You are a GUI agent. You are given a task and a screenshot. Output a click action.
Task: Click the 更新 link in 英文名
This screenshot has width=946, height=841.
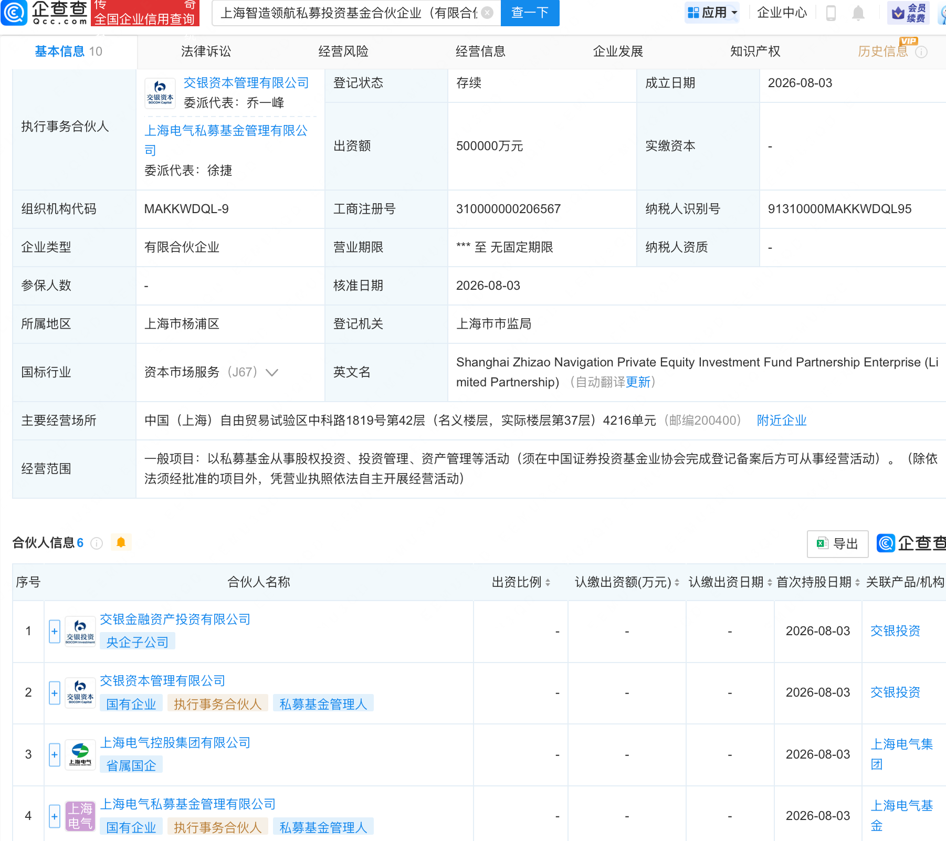tap(638, 382)
